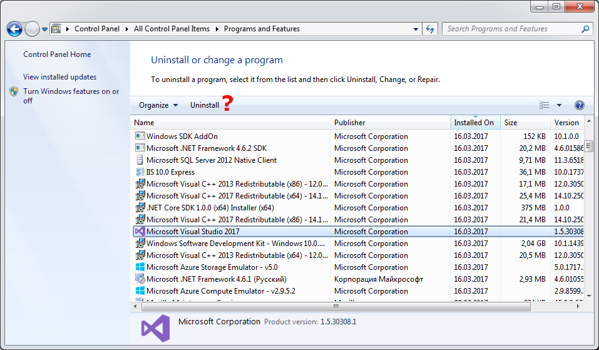Screen dimensions: 599x350
Task: Click the Back navigation arrow button
Action: click(x=14, y=29)
